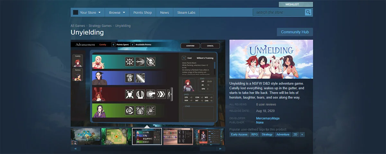
Task: Open the highlighted advancement screen thumbnail
Action: [147, 136]
